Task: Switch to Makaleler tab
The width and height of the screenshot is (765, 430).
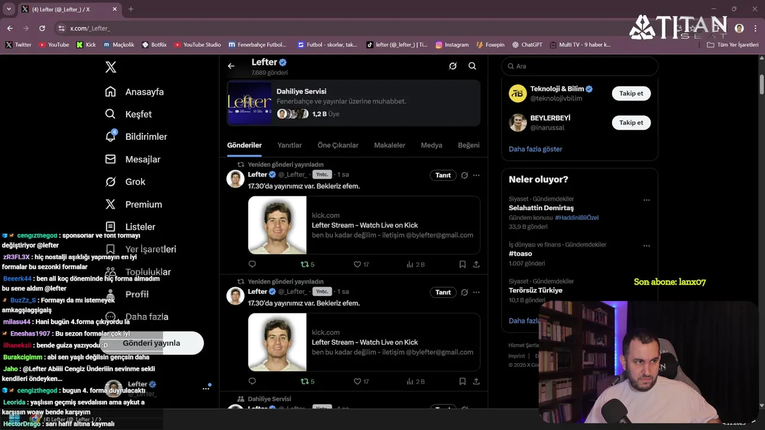Action: coord(390,145)
